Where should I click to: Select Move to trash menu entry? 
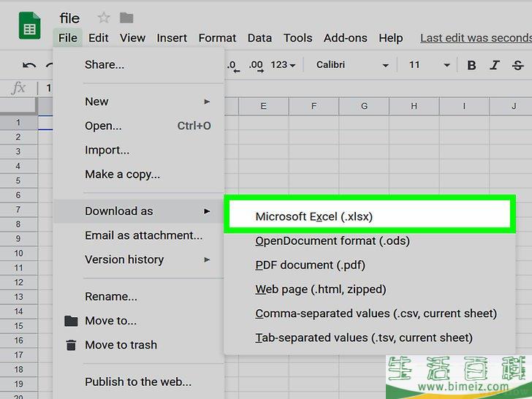coord(138,345)
